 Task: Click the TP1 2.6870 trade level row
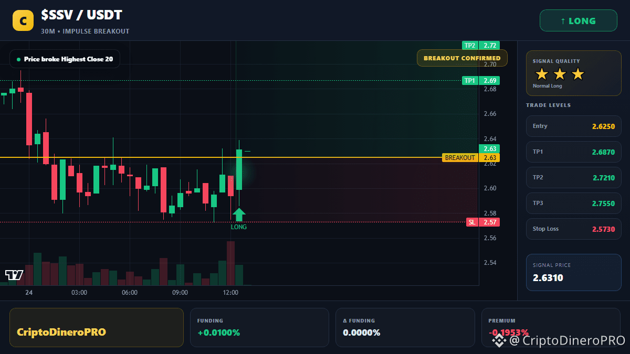tap(573, 152)
